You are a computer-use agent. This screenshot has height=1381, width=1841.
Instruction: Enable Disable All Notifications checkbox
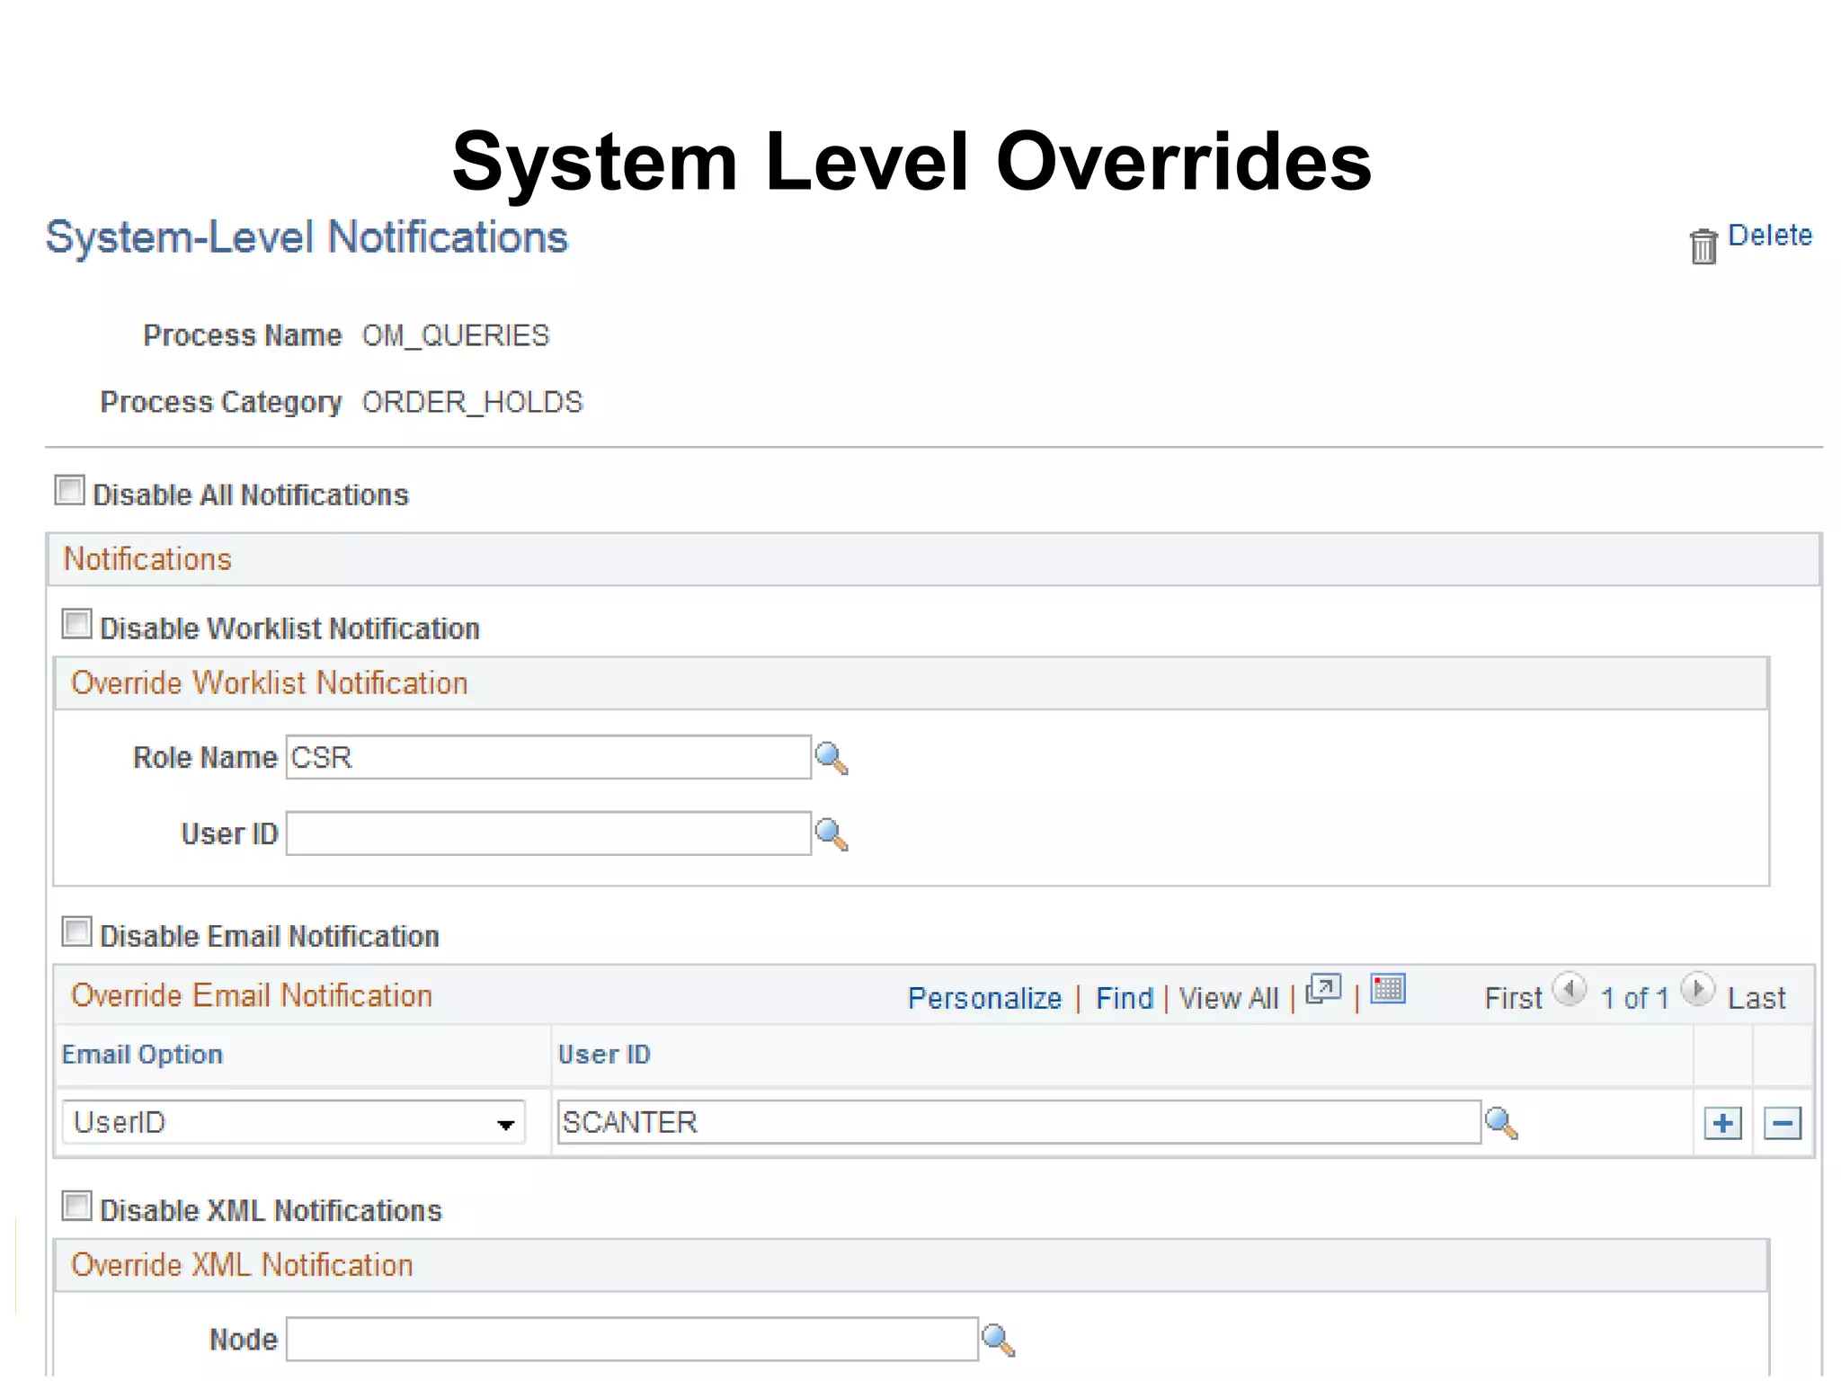pos(69,491)
